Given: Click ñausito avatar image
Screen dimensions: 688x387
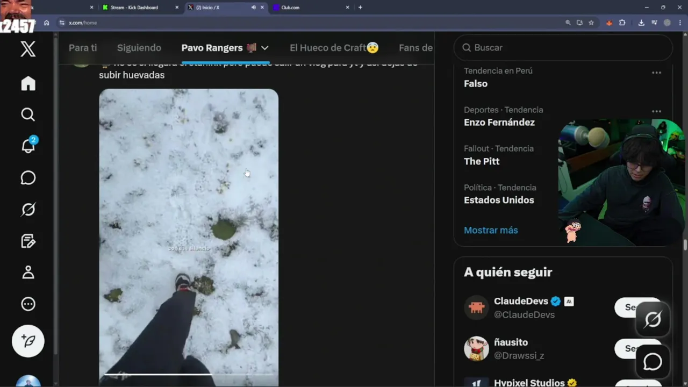Looking at the screenshot, I should tap(476, 349).
